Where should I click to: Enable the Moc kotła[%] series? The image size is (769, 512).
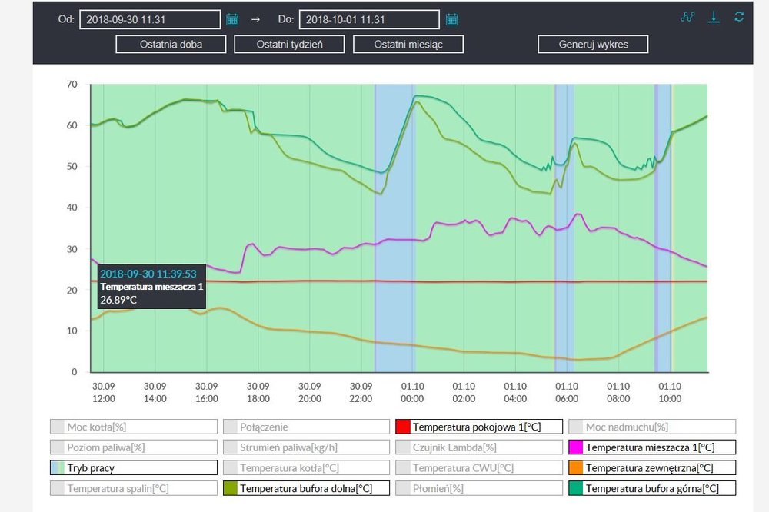click(133, 427)
